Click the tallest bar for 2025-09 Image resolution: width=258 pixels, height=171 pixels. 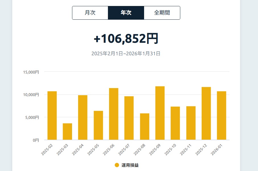pyautogui.click(x=160, y=113)
